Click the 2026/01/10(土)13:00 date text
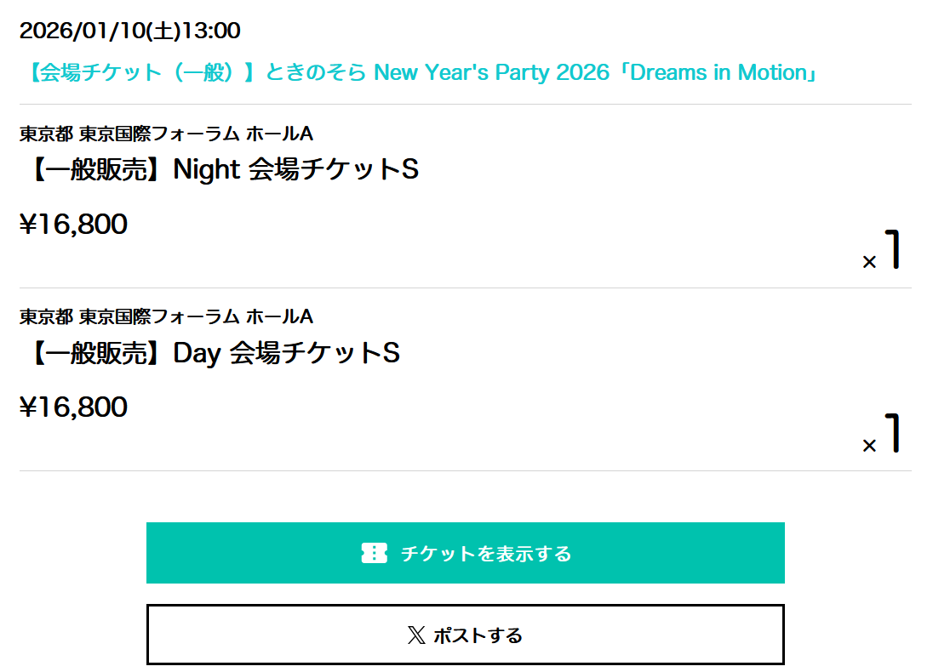This screenshot has height=672, width=933. pyautogui.click(x=129, y=31)
